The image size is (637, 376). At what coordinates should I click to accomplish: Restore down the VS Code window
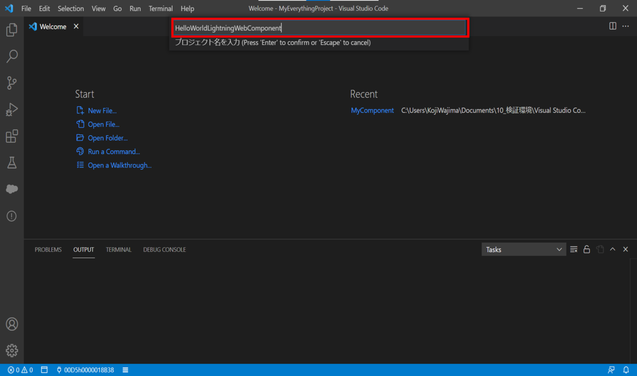[x=603, y=8]
